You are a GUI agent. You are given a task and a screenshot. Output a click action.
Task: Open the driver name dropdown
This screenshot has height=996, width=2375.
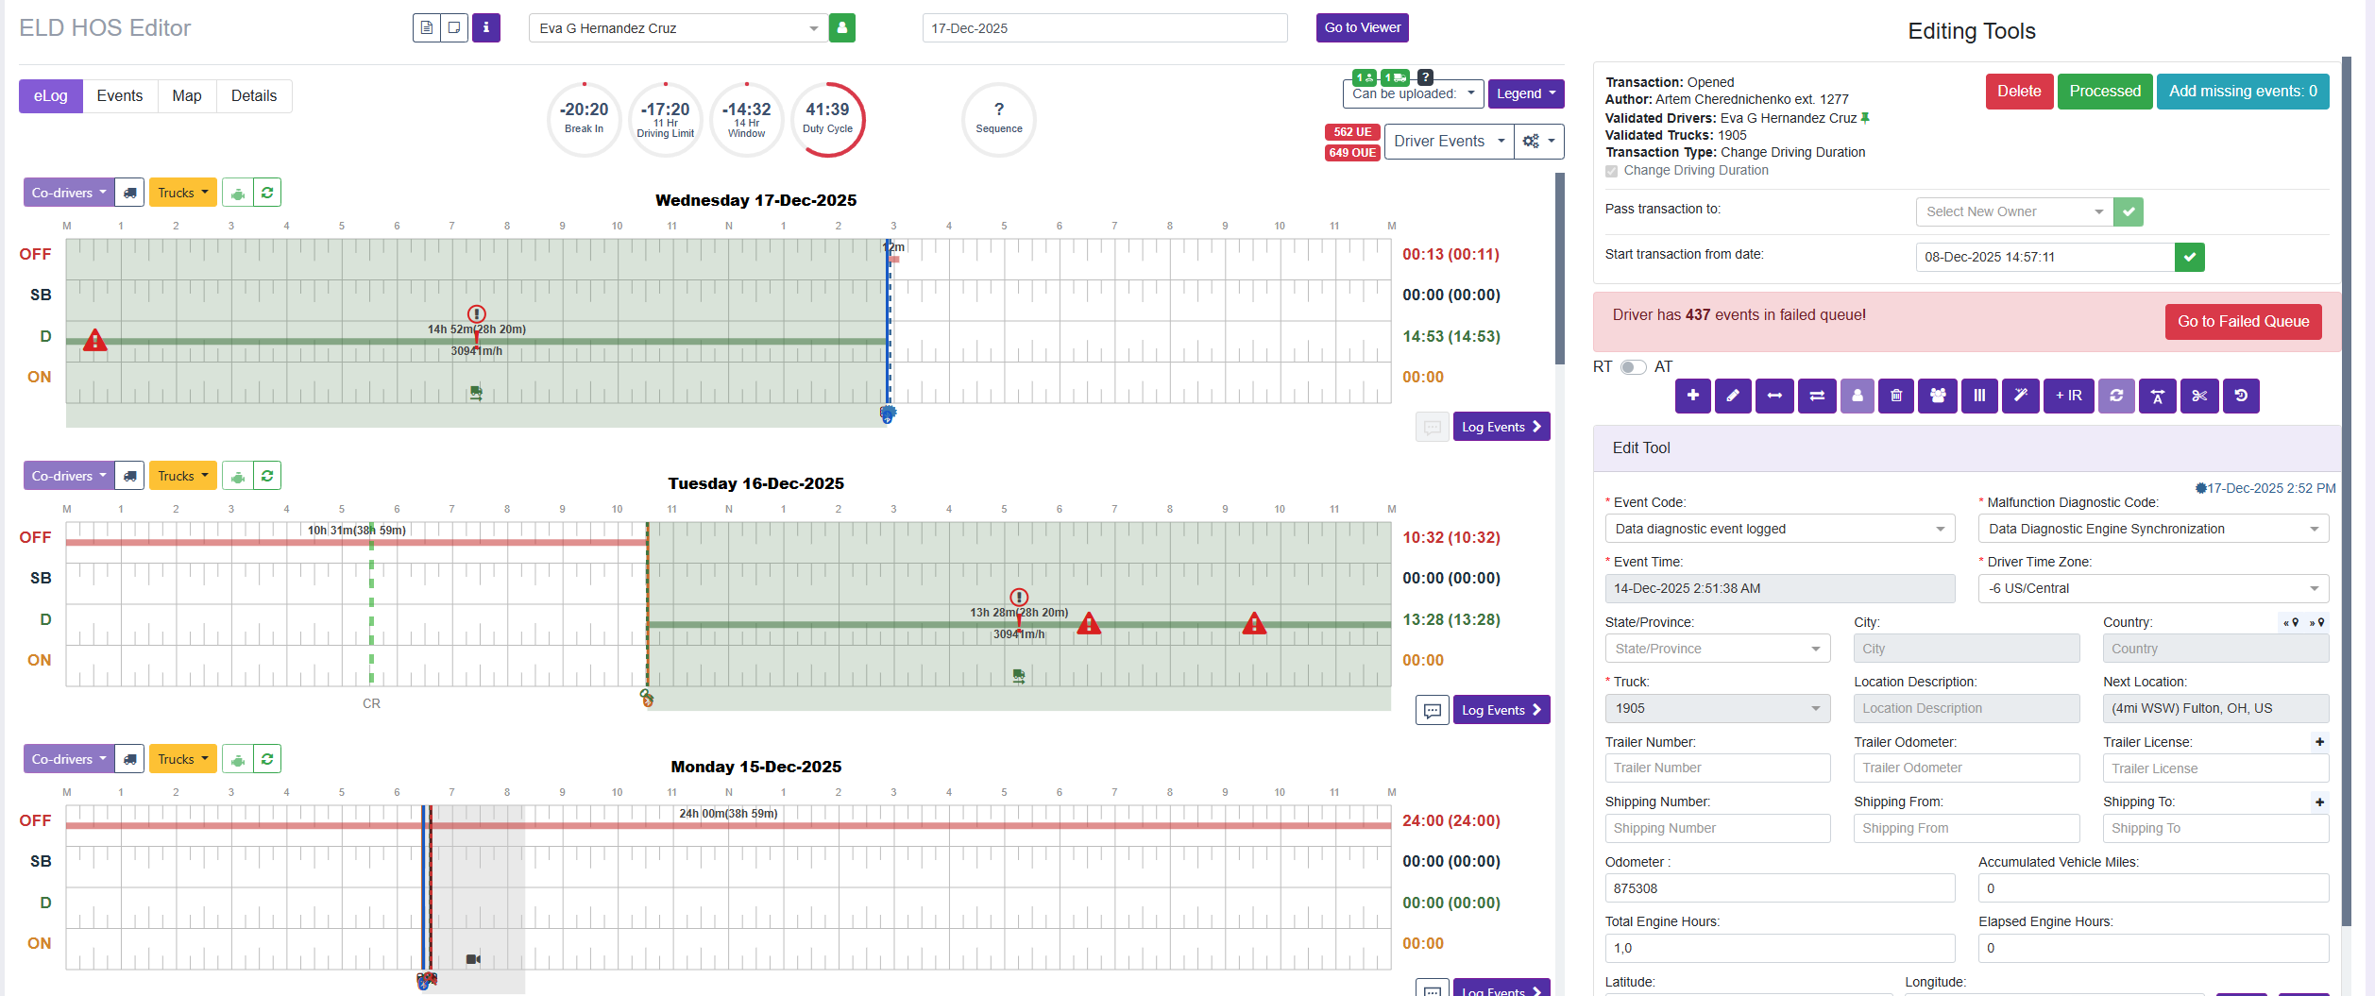(677, 28)
